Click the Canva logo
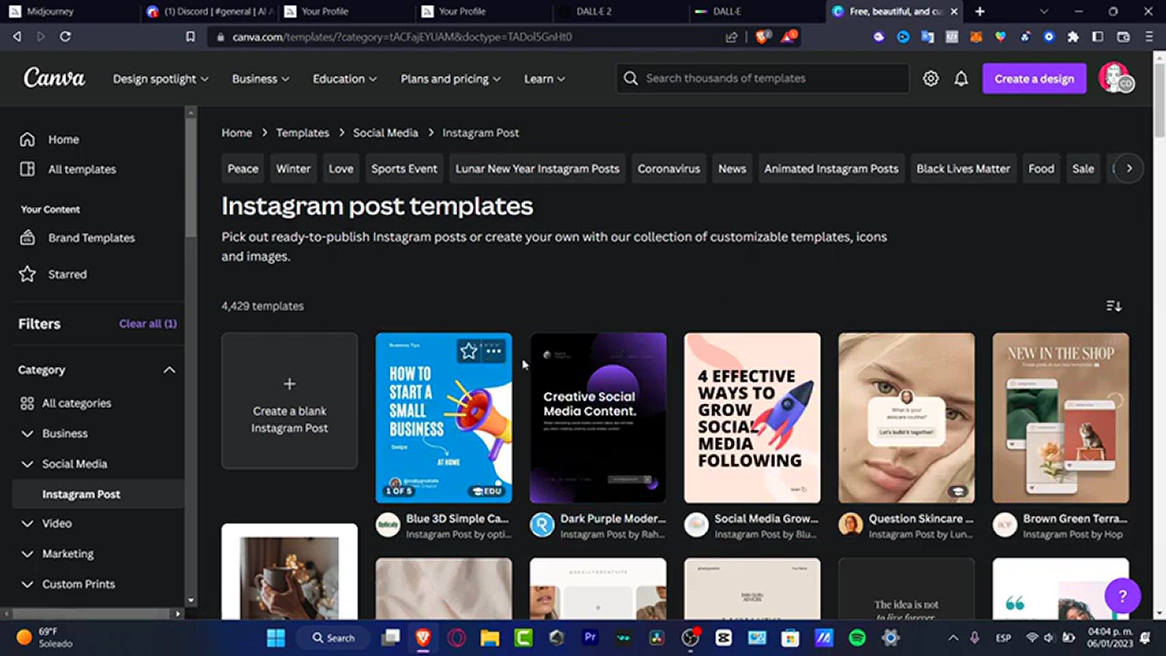 [x=54, y=78]
